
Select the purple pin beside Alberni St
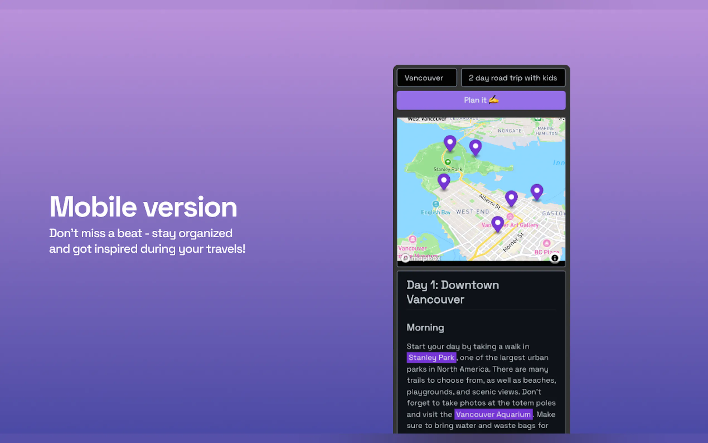click(511, 198)
